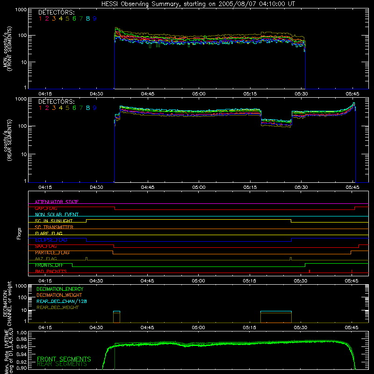Click the REAR_DEC_CHAN/128 legend entry
The height and width of the screenshot is (374, 374).
(x=62, y=301)
